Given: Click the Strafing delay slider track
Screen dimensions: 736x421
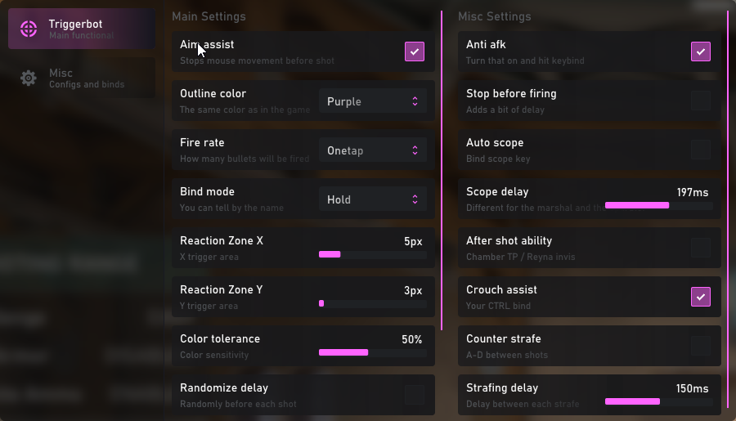Looking at the screenshot, I should pyautogui.click(x=658, y=401).
